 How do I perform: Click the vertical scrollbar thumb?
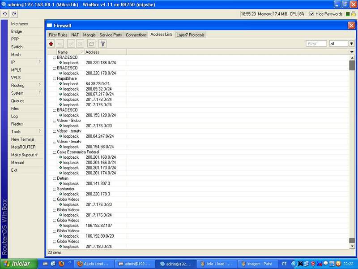(x=352, y=65)
